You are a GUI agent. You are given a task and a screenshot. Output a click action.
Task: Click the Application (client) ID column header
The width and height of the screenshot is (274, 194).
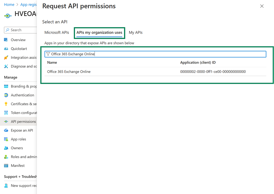198,62
